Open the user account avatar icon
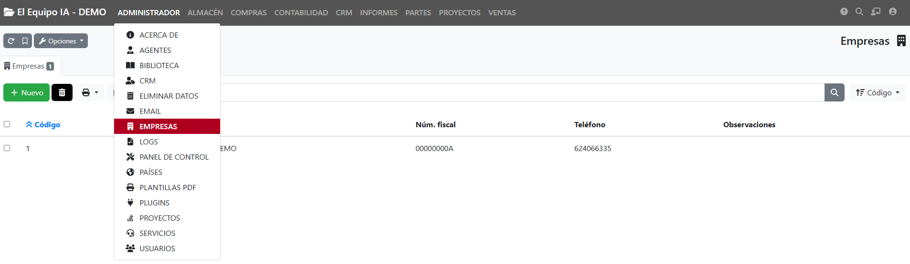 click(893, 11)
